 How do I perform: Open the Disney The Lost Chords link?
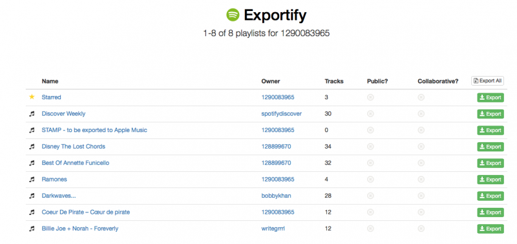(74, 147)
